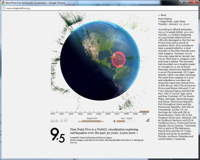Jump to 2000 on the timeline
The height and width of the screenshot is (160, 200).
53,114
